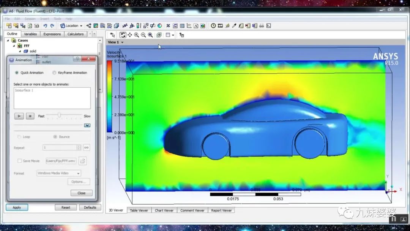Select the Rotate view tool
Image resolution: width=410 pixels, height=231 pixels.
pyautogui.click(x=123, y=35)
